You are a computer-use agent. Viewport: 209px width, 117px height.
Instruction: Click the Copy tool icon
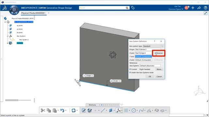[x=49, y=110]
